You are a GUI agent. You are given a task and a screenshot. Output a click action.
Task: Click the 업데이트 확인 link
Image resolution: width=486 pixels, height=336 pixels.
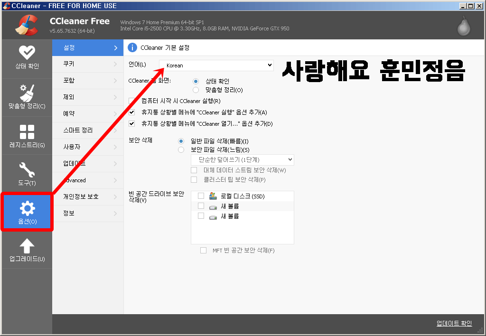454,323
